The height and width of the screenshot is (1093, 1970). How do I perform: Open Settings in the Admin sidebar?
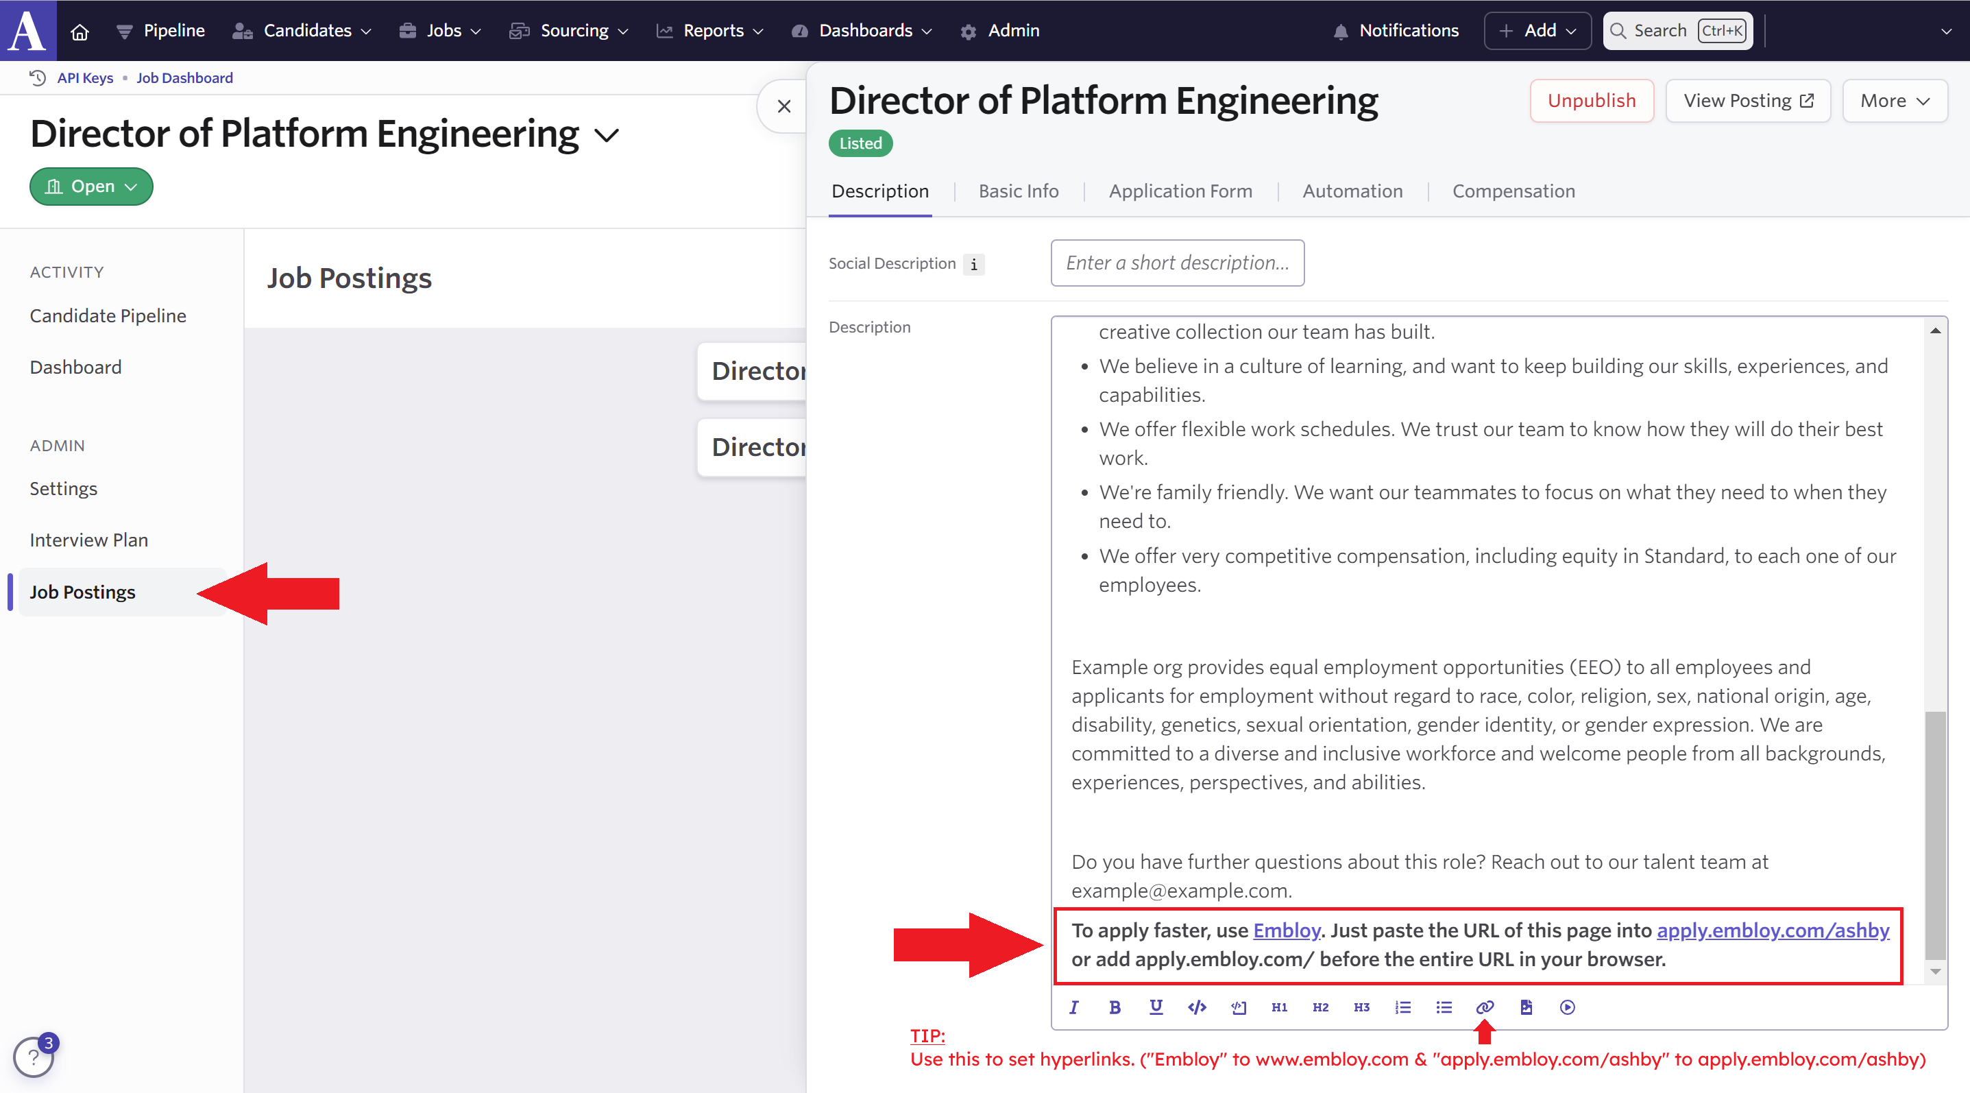(64, 489)
